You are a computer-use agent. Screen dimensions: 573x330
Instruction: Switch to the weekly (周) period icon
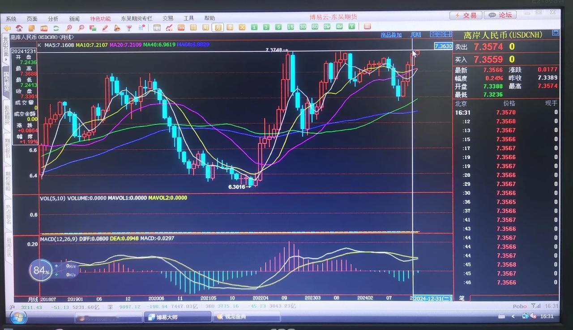click(205, 28)
